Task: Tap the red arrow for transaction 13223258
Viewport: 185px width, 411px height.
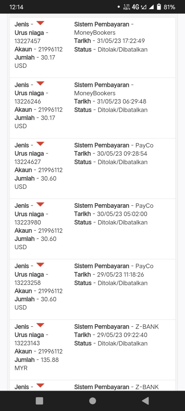Action: point(40,265)
